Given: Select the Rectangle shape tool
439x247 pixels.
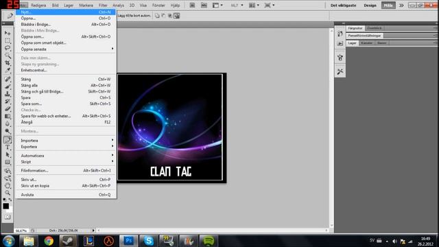Looking at the screenshot, I should click(x=8, y=162).
